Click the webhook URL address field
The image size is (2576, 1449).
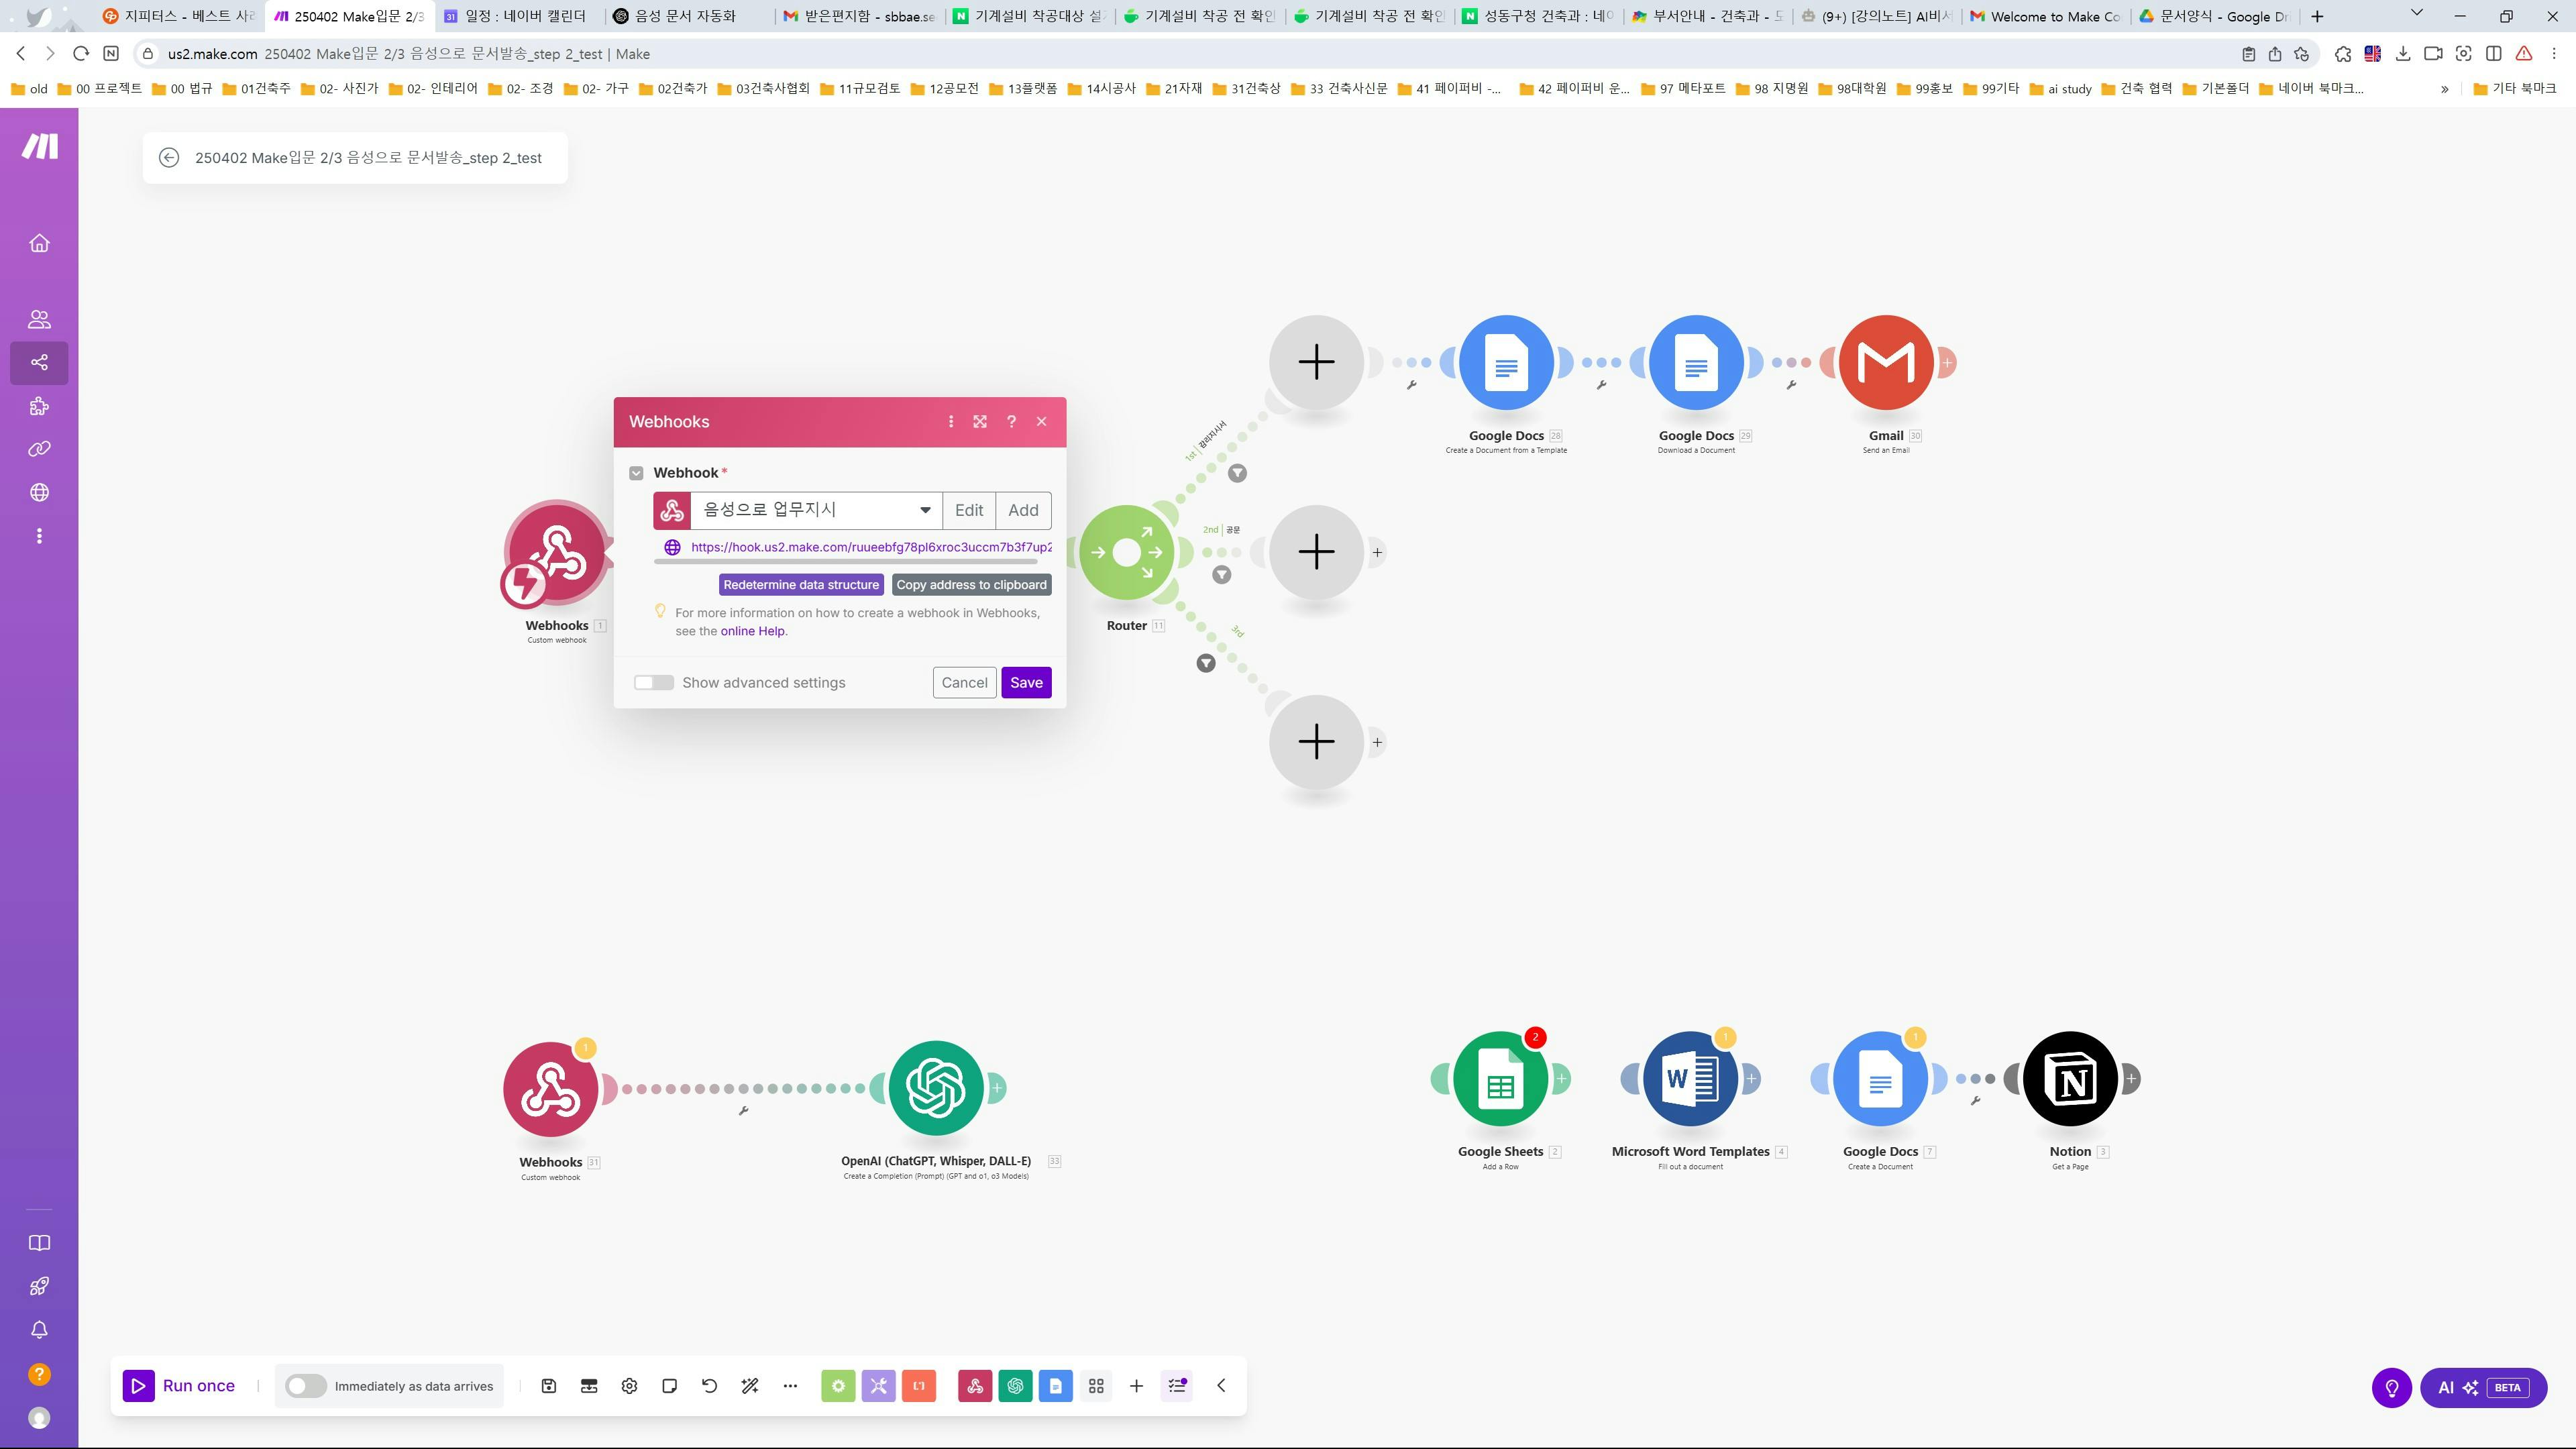[x=869, y=547]
